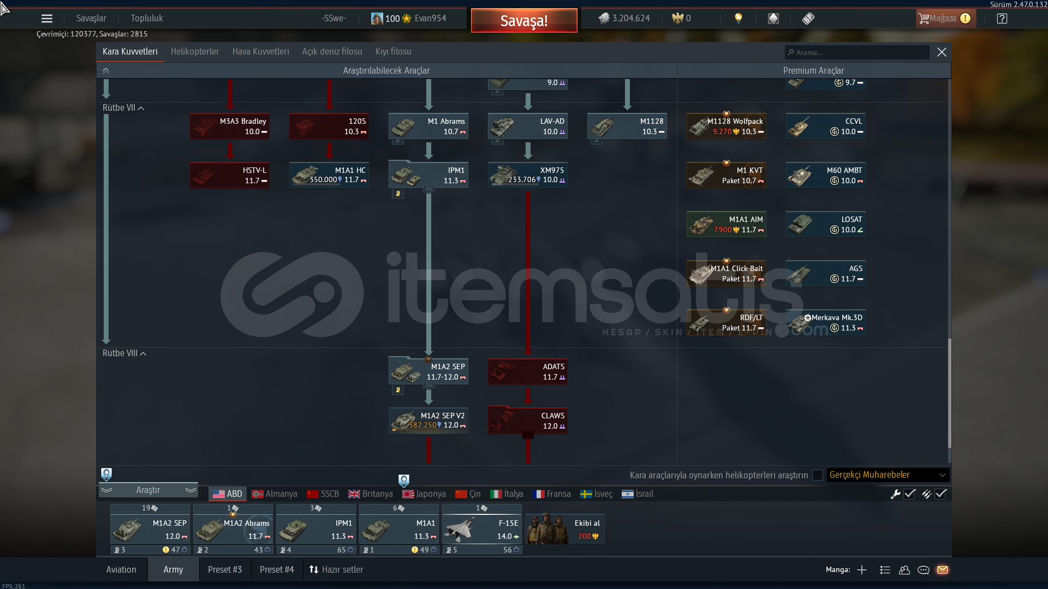This screenshot has width=1048, height=589.
Task: Select Britanya nation flag tab
Action: tap(371, 494)
